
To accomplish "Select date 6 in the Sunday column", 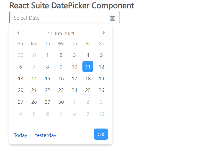I will click(20, 67).
